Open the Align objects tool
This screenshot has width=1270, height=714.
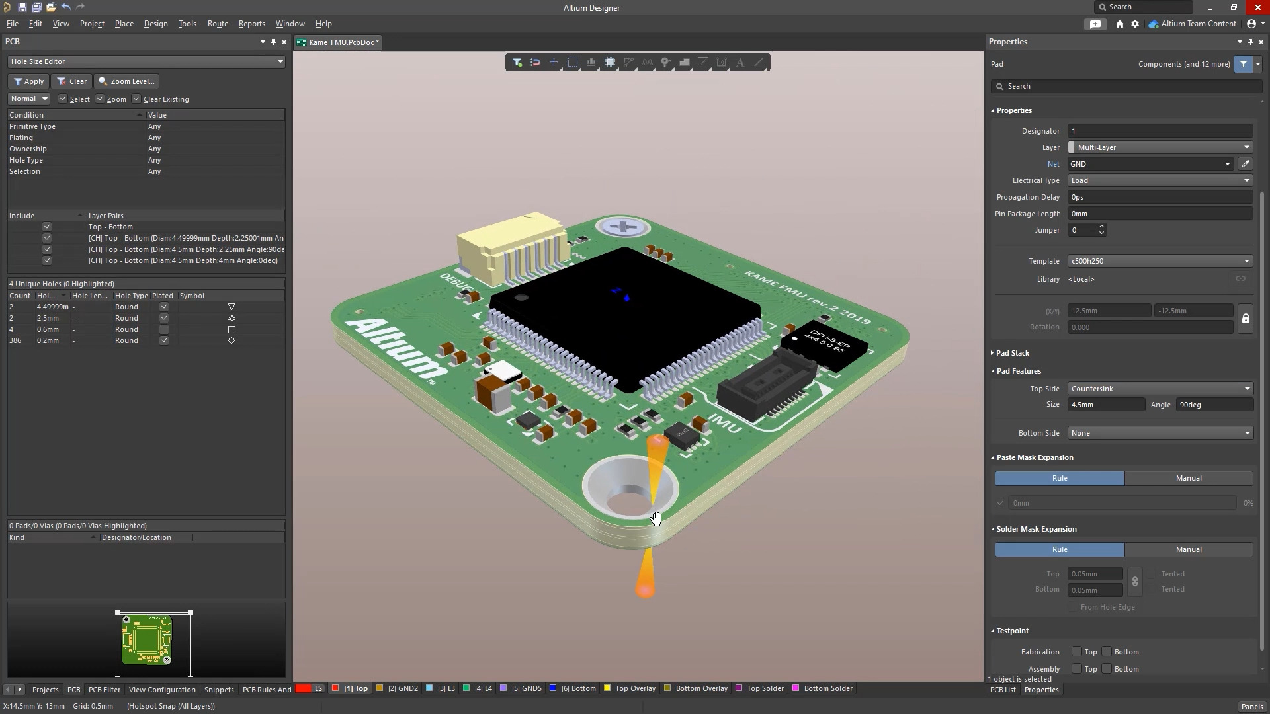pyautogui.click(x=591, y=63)
